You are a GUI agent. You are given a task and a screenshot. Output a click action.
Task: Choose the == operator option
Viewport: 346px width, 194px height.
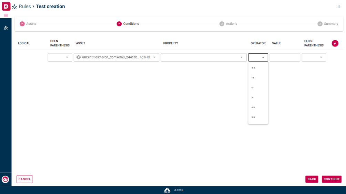click(x=258, y=68)
